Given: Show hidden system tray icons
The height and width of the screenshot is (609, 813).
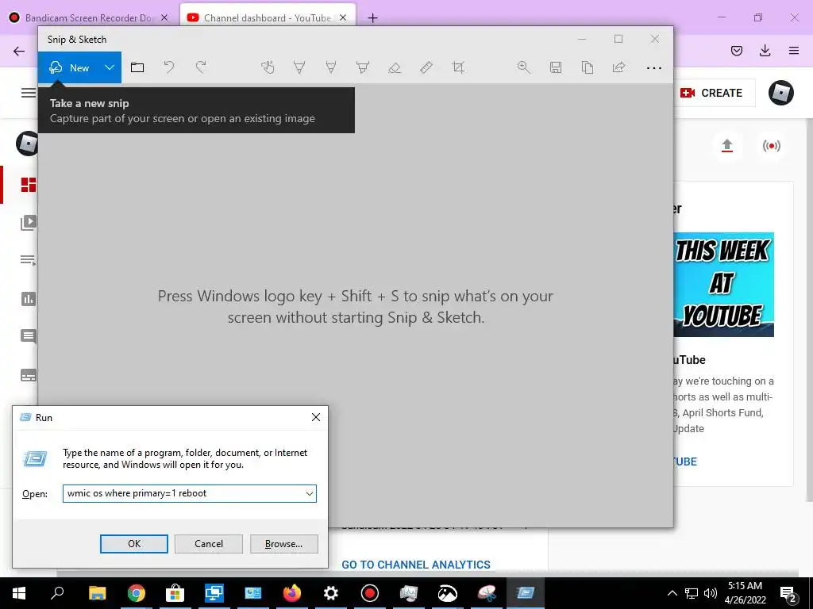Looking at the screenshot, I should click(x=672, y=593).
